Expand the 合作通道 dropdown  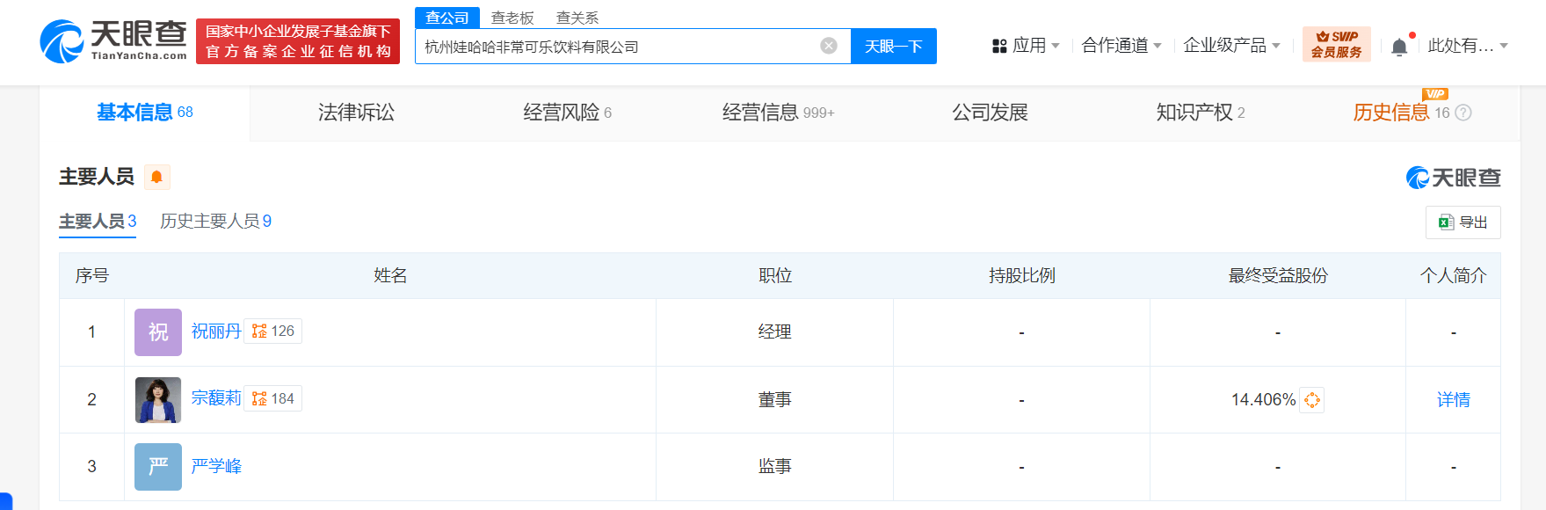[1121, 46]
